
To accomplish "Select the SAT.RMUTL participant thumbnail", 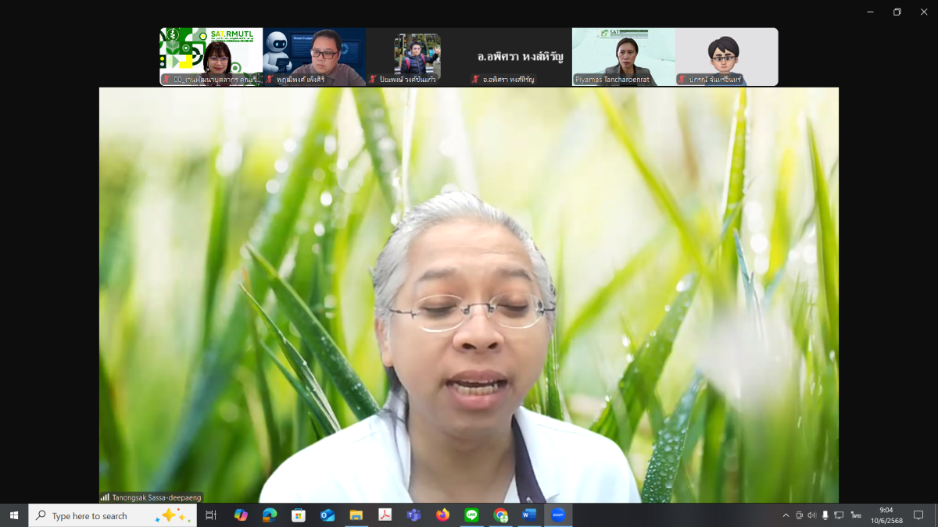I will (x=211, y=57).
